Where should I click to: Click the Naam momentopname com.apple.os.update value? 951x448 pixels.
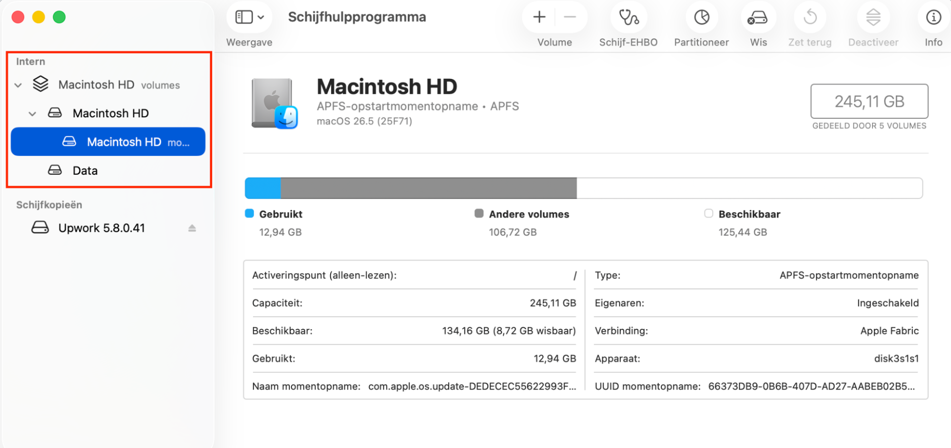pyautogui.click(x=472, y=386)
